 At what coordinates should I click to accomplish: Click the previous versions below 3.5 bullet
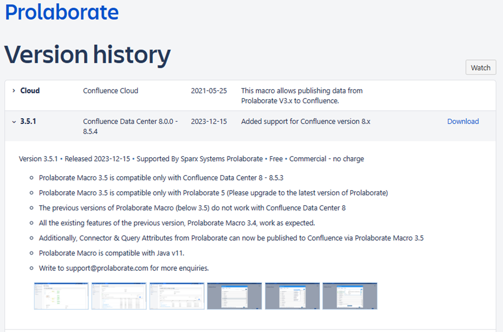pos(192,208)
